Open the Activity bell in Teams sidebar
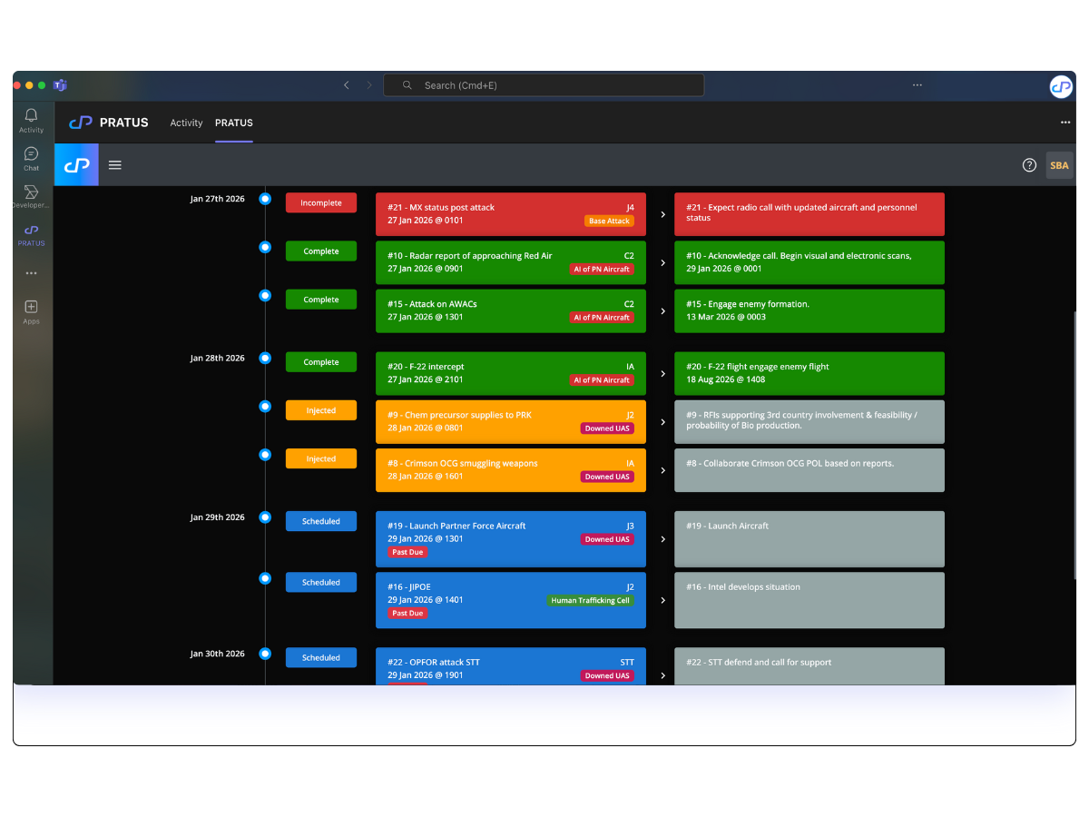This screenshot has width=1089, height=817. pyautogui.click(x=31, y=116)
